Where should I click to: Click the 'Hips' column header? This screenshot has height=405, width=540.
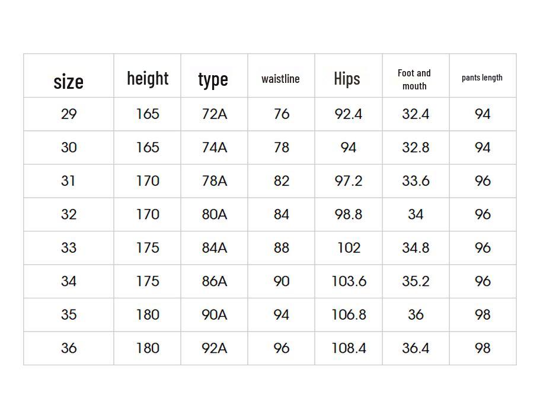347,78
